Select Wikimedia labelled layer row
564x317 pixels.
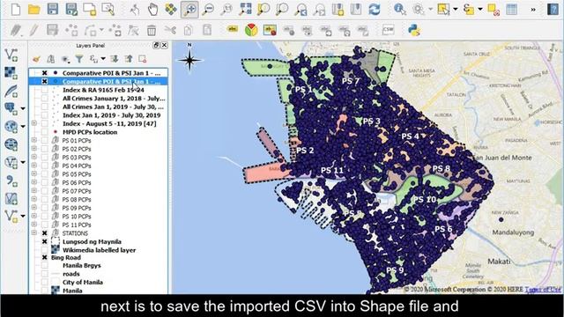(99, 250)
